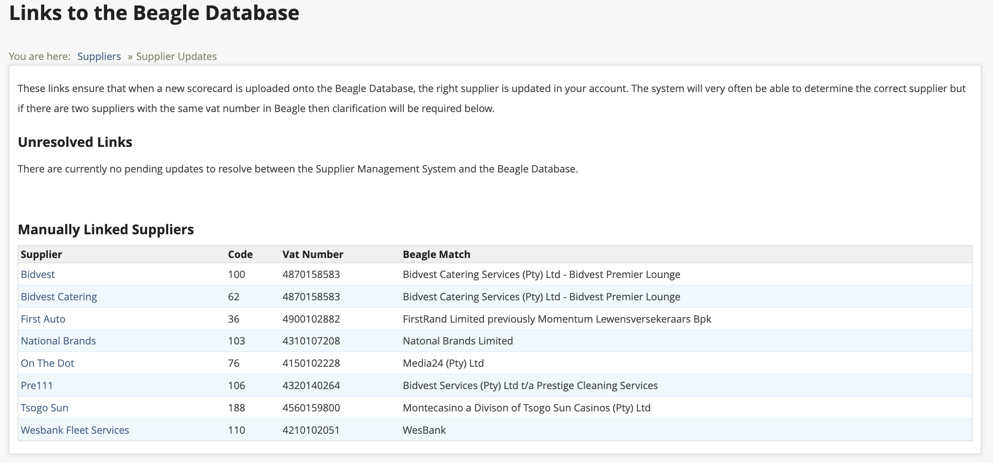Screen dimensions: 993x463
Task: Click vat number 4870158583 in Bidvest row
Action: [x=311, y=274]
